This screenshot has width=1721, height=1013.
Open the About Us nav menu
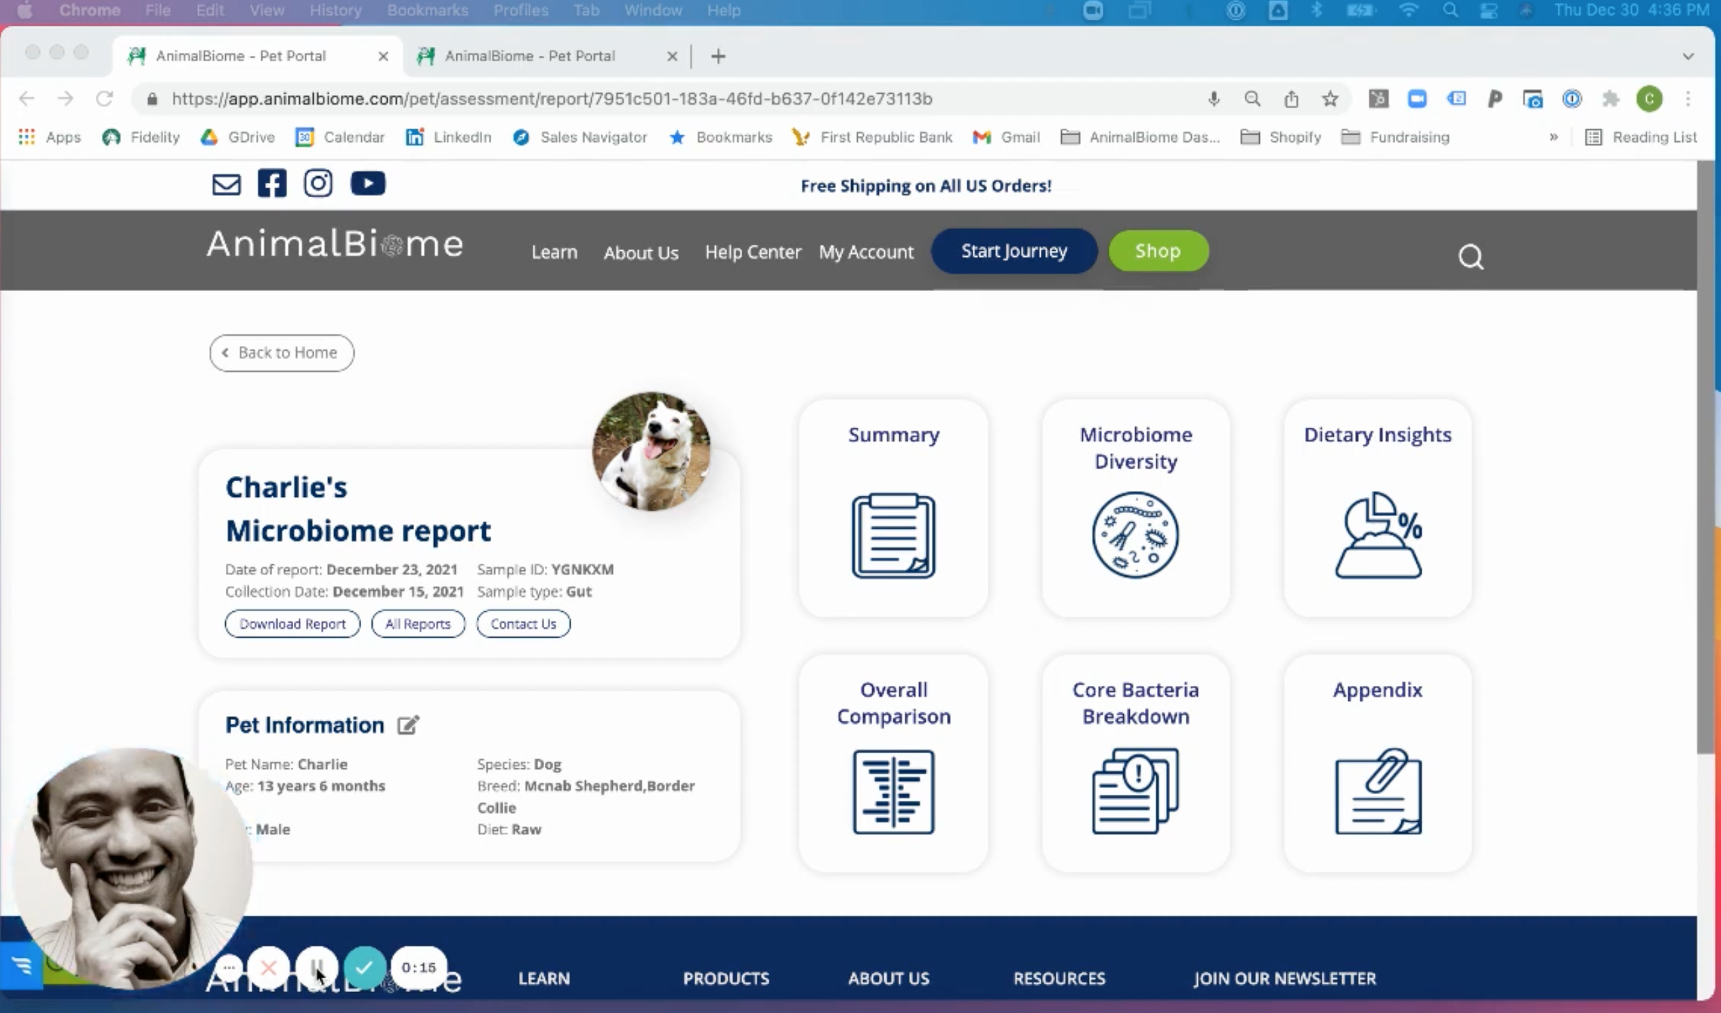pos(641,252)
